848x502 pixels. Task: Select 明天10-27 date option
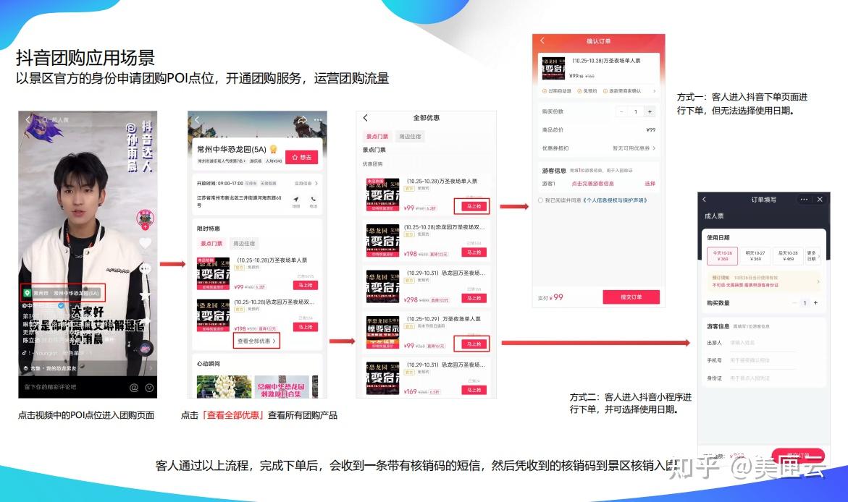coord(755,255)
